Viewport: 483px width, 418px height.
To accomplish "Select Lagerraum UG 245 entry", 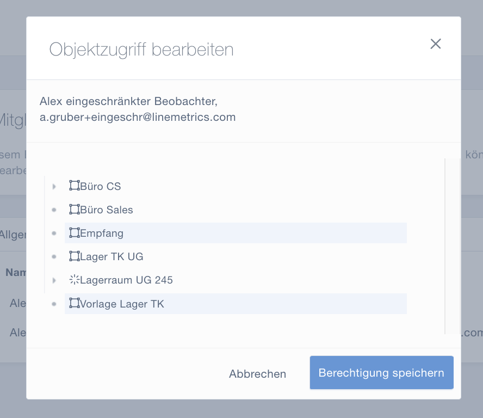I will [126, 280].
